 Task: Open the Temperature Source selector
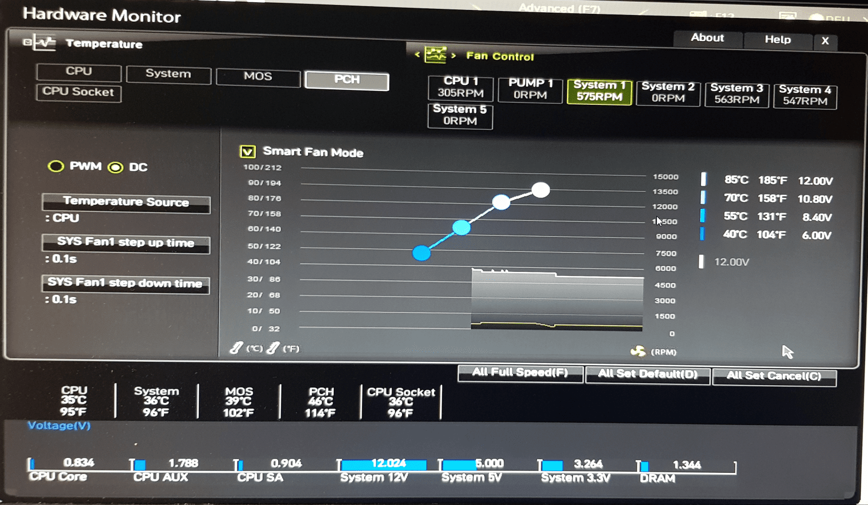pyautogui.click(x=126, y=203)
